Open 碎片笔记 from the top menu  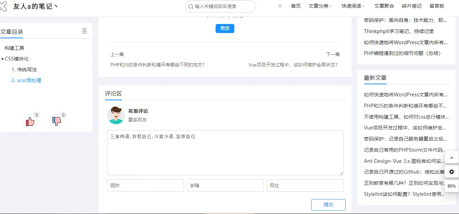pos(411,6)
